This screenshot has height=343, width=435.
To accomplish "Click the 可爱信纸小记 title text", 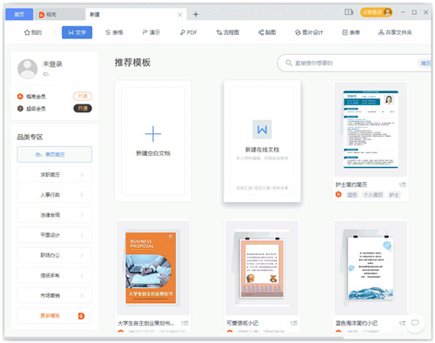I will 242,323.
